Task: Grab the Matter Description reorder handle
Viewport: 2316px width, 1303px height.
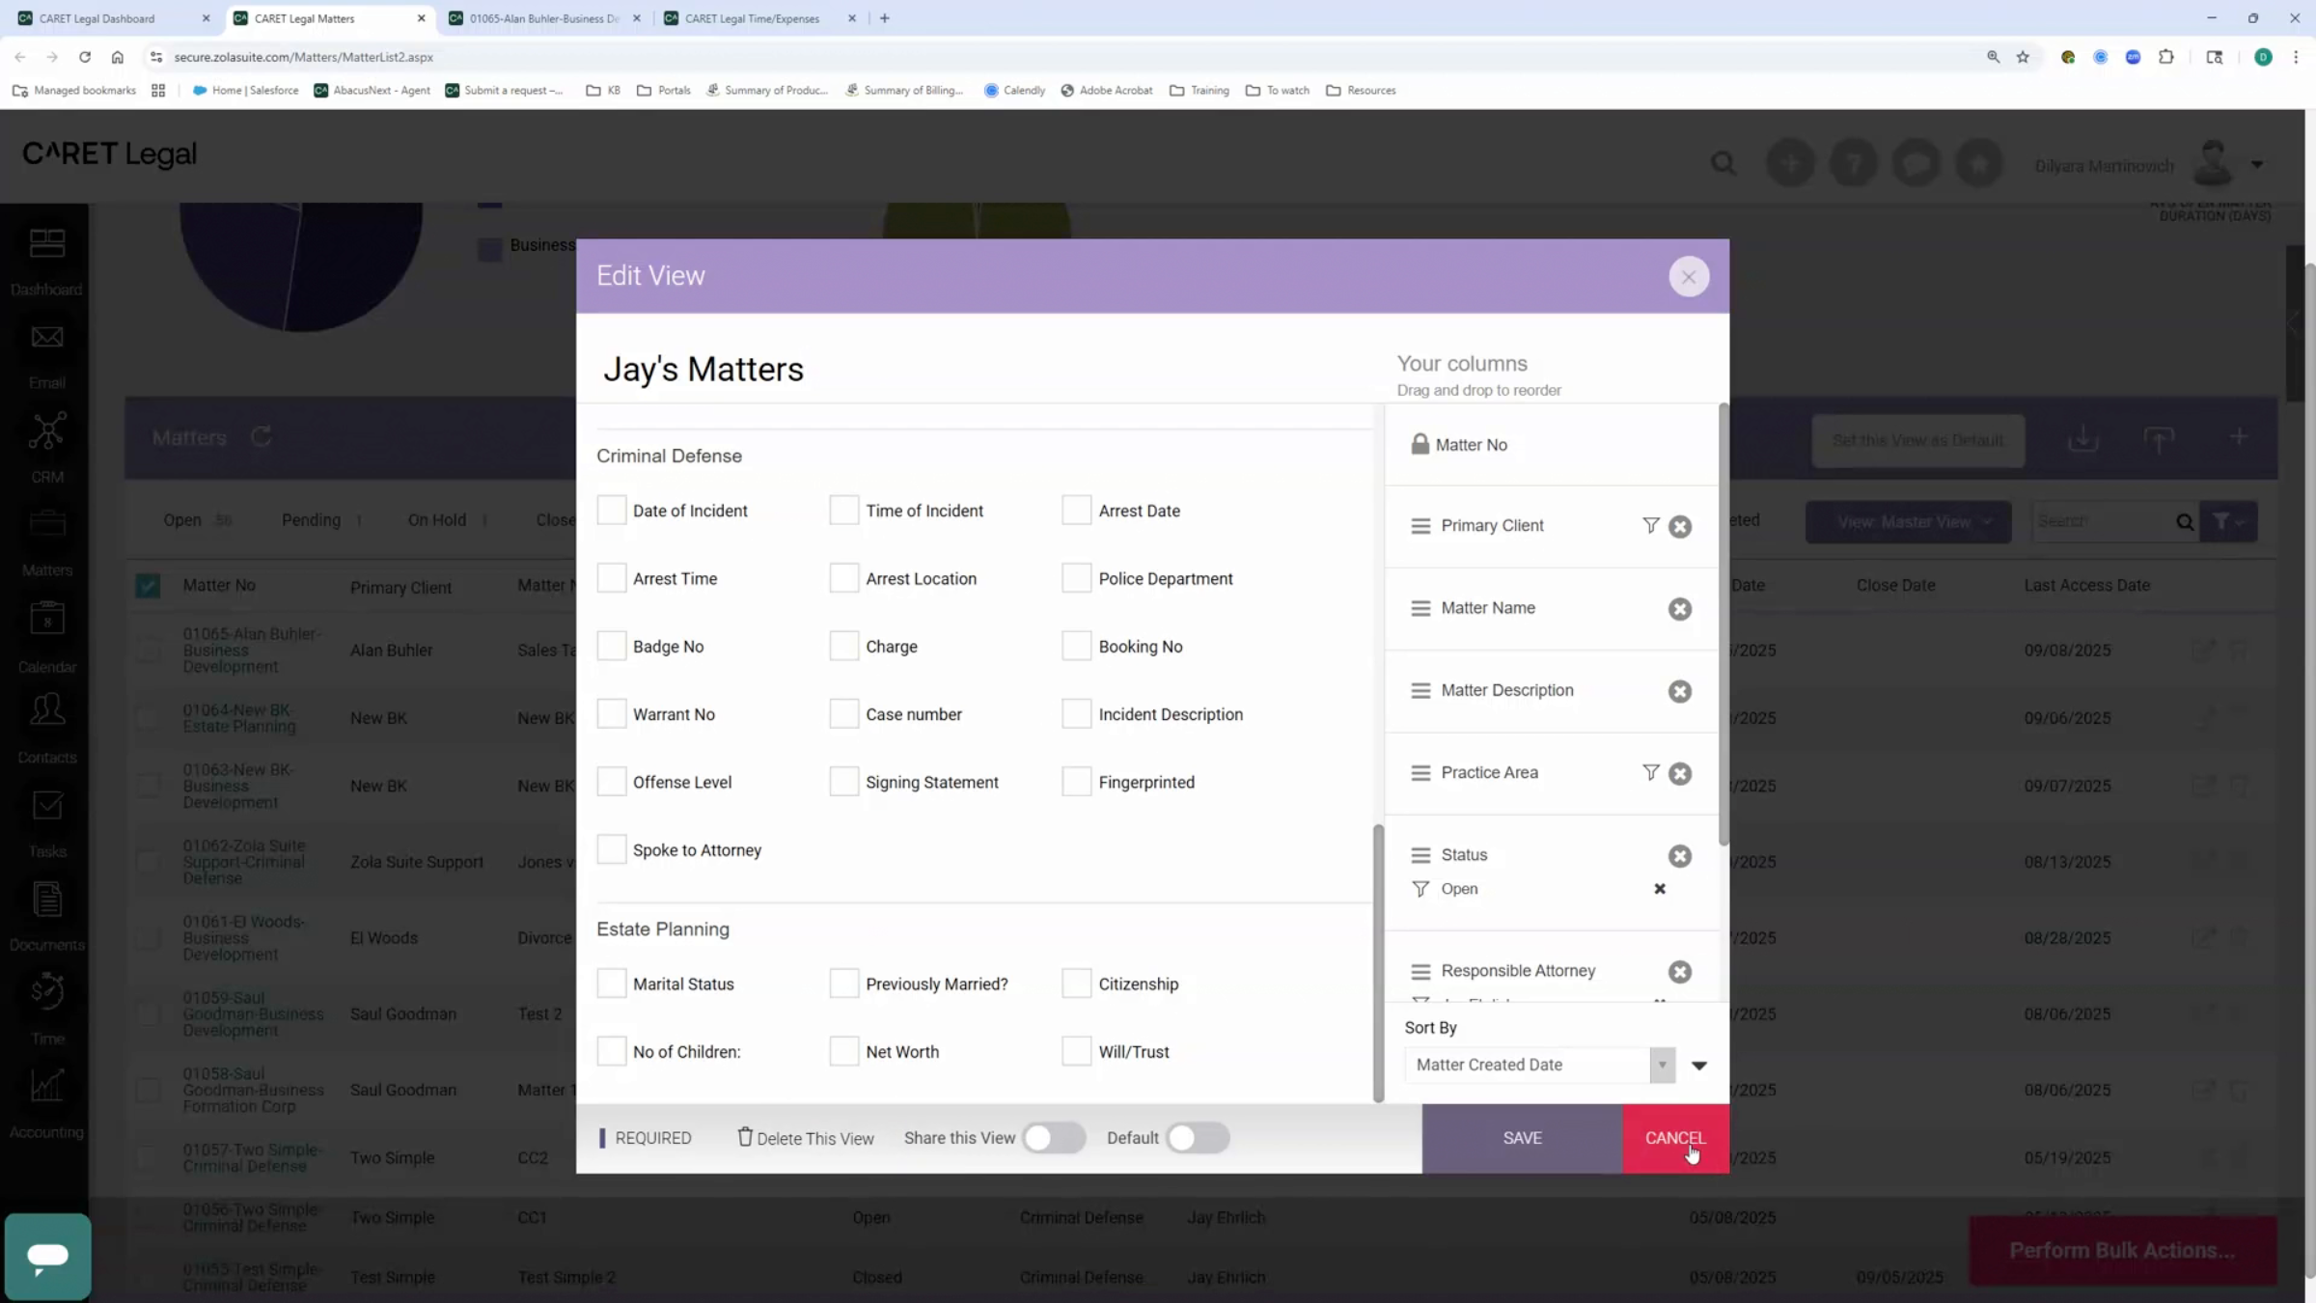Action: click(x=1420, y=691)
